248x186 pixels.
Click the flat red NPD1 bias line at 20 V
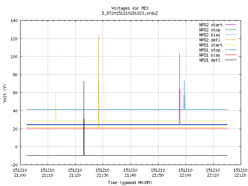(127, 129)
